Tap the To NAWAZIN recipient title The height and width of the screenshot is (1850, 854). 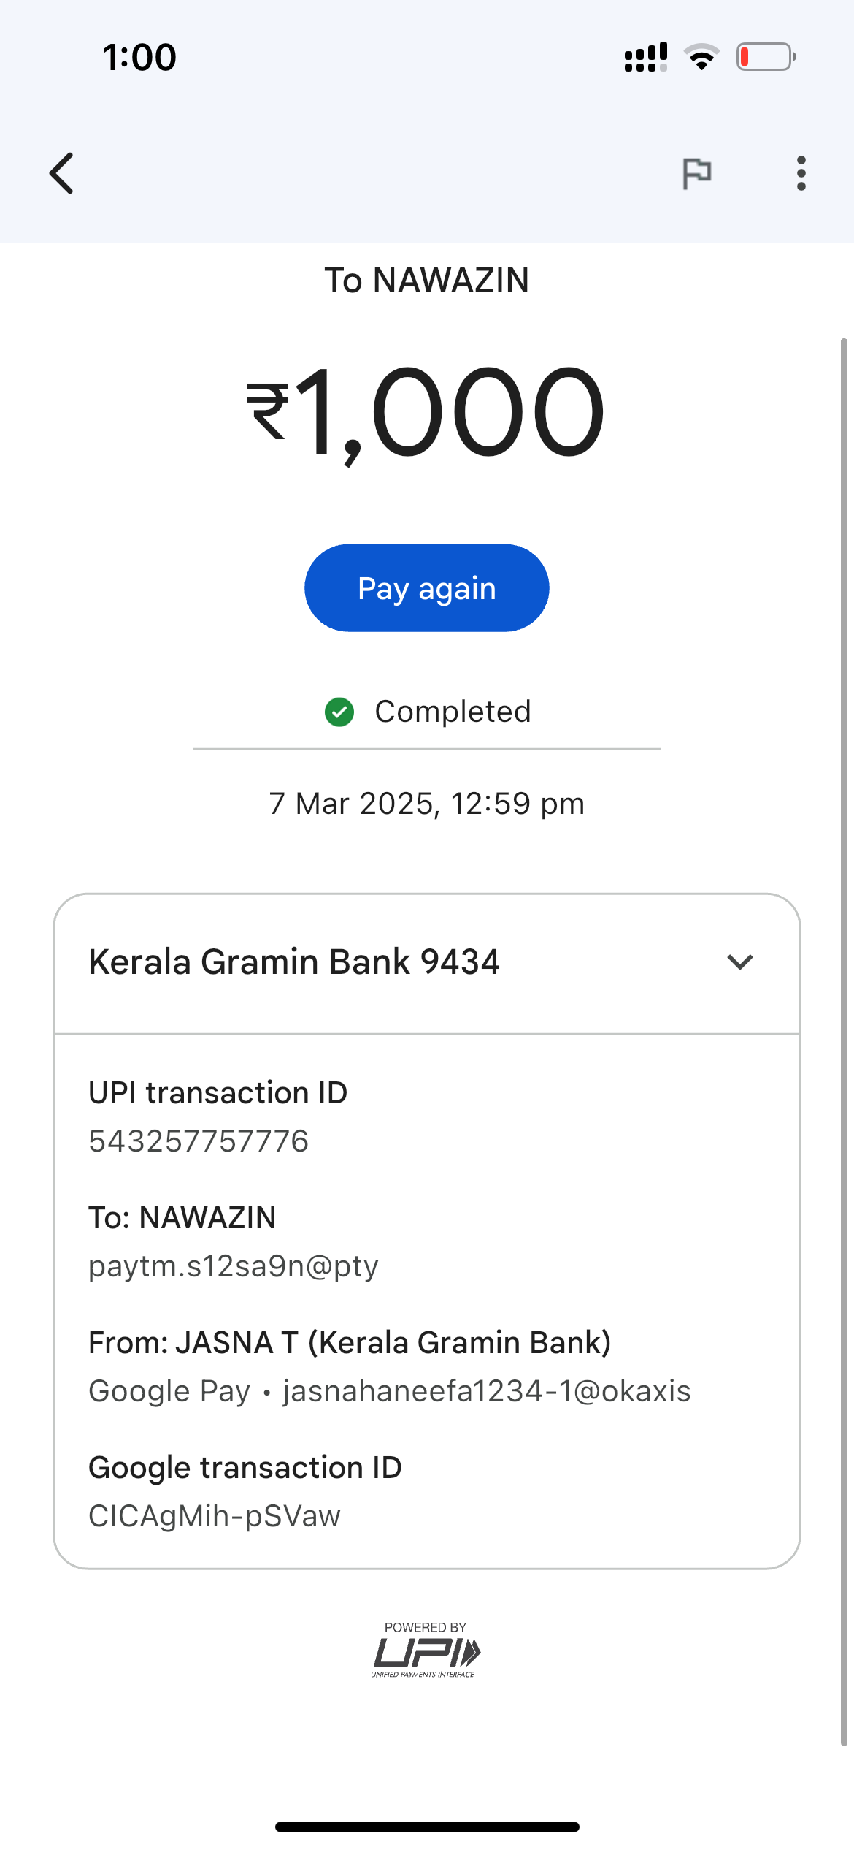tap(426, 281)
